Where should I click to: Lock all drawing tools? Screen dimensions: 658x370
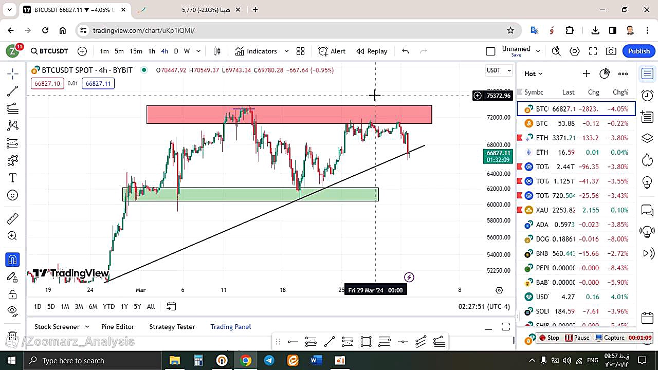tap(13, 294)
